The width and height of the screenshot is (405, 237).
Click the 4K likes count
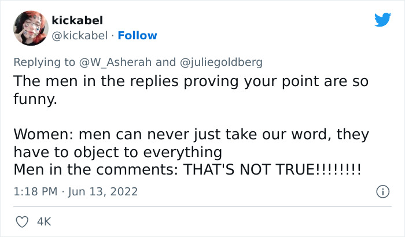pos(43,222)
